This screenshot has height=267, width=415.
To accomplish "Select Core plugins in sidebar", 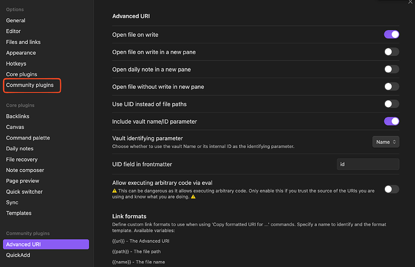I will point(21,75).
